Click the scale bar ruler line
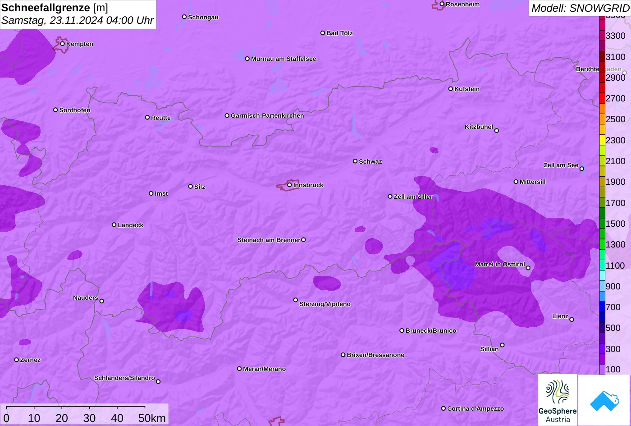Screen dimensions: 631x426 [76, 407]
